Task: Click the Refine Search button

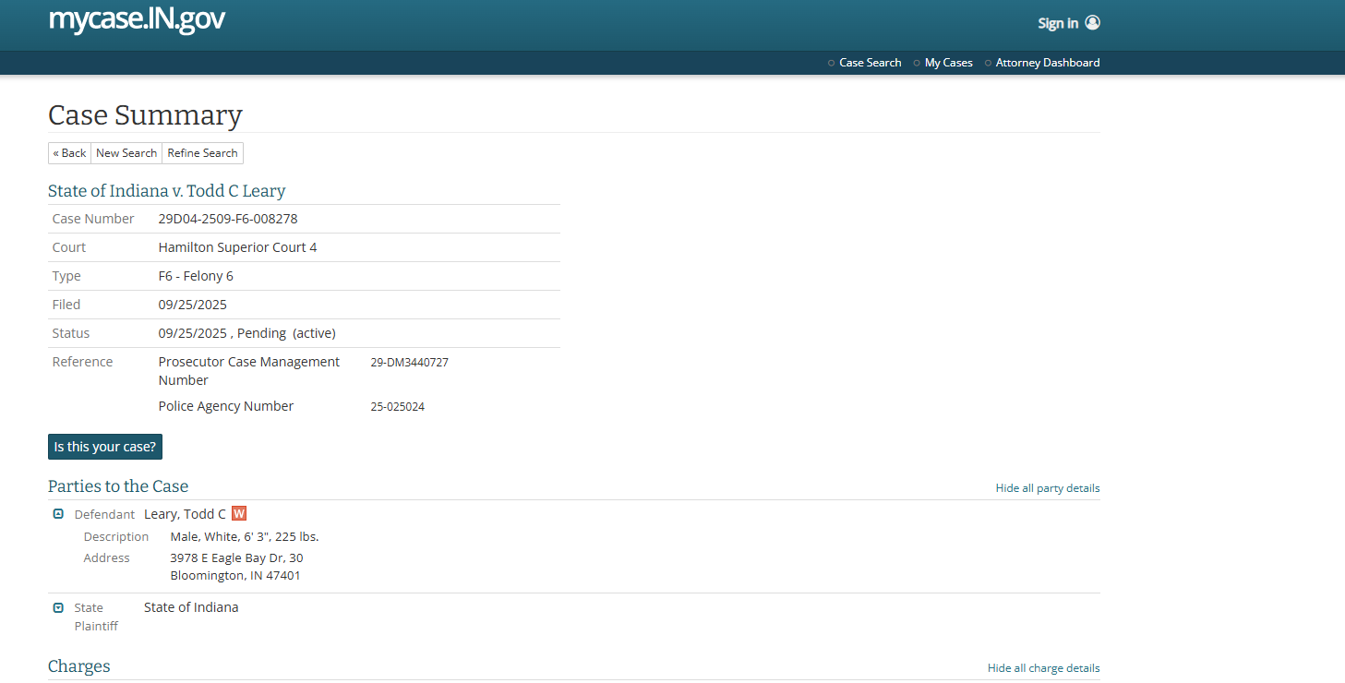Action: coord(202,153)
